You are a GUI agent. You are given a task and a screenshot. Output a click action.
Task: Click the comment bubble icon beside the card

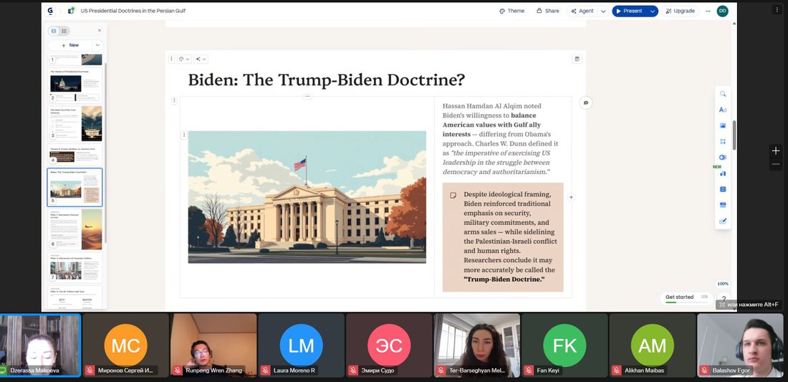(586, 102)
